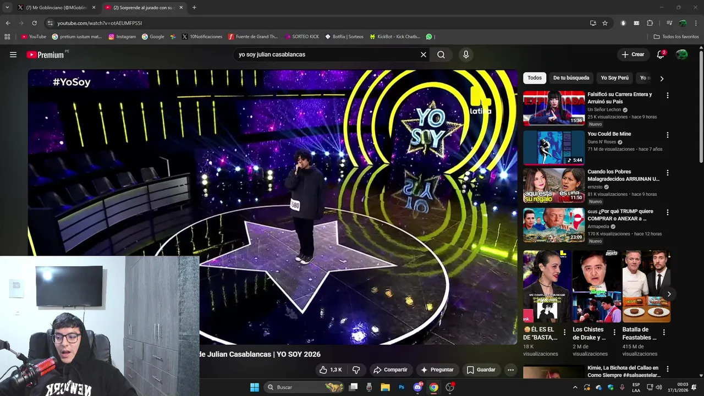Open Google bookmark
This screenshot has height=396, width=704.
point(153,37)
